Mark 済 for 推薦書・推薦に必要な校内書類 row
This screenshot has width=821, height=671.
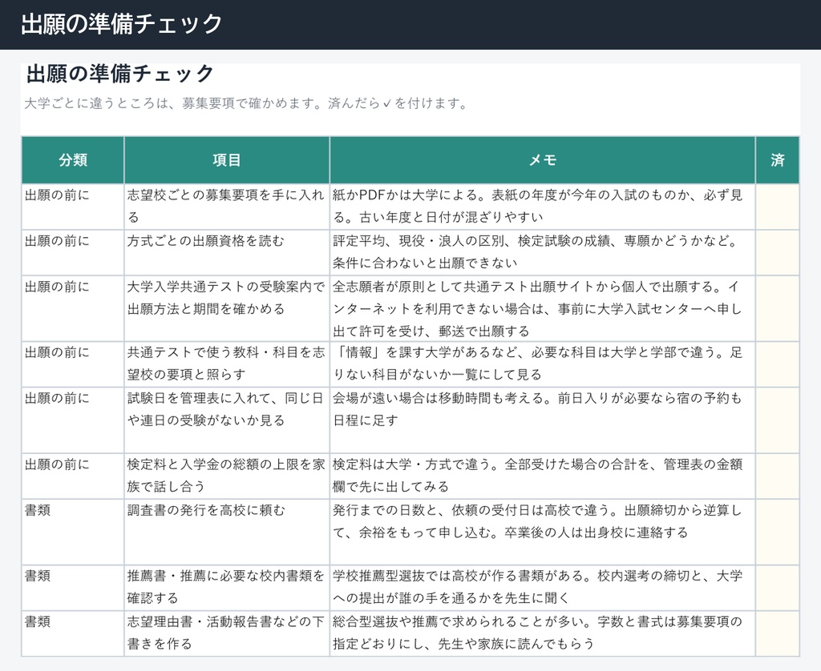click(x=778, y=588)
